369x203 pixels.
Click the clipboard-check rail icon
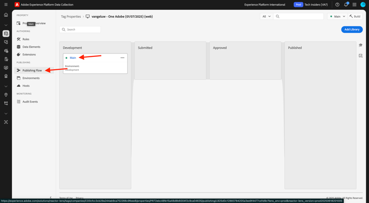click(6, 59)
